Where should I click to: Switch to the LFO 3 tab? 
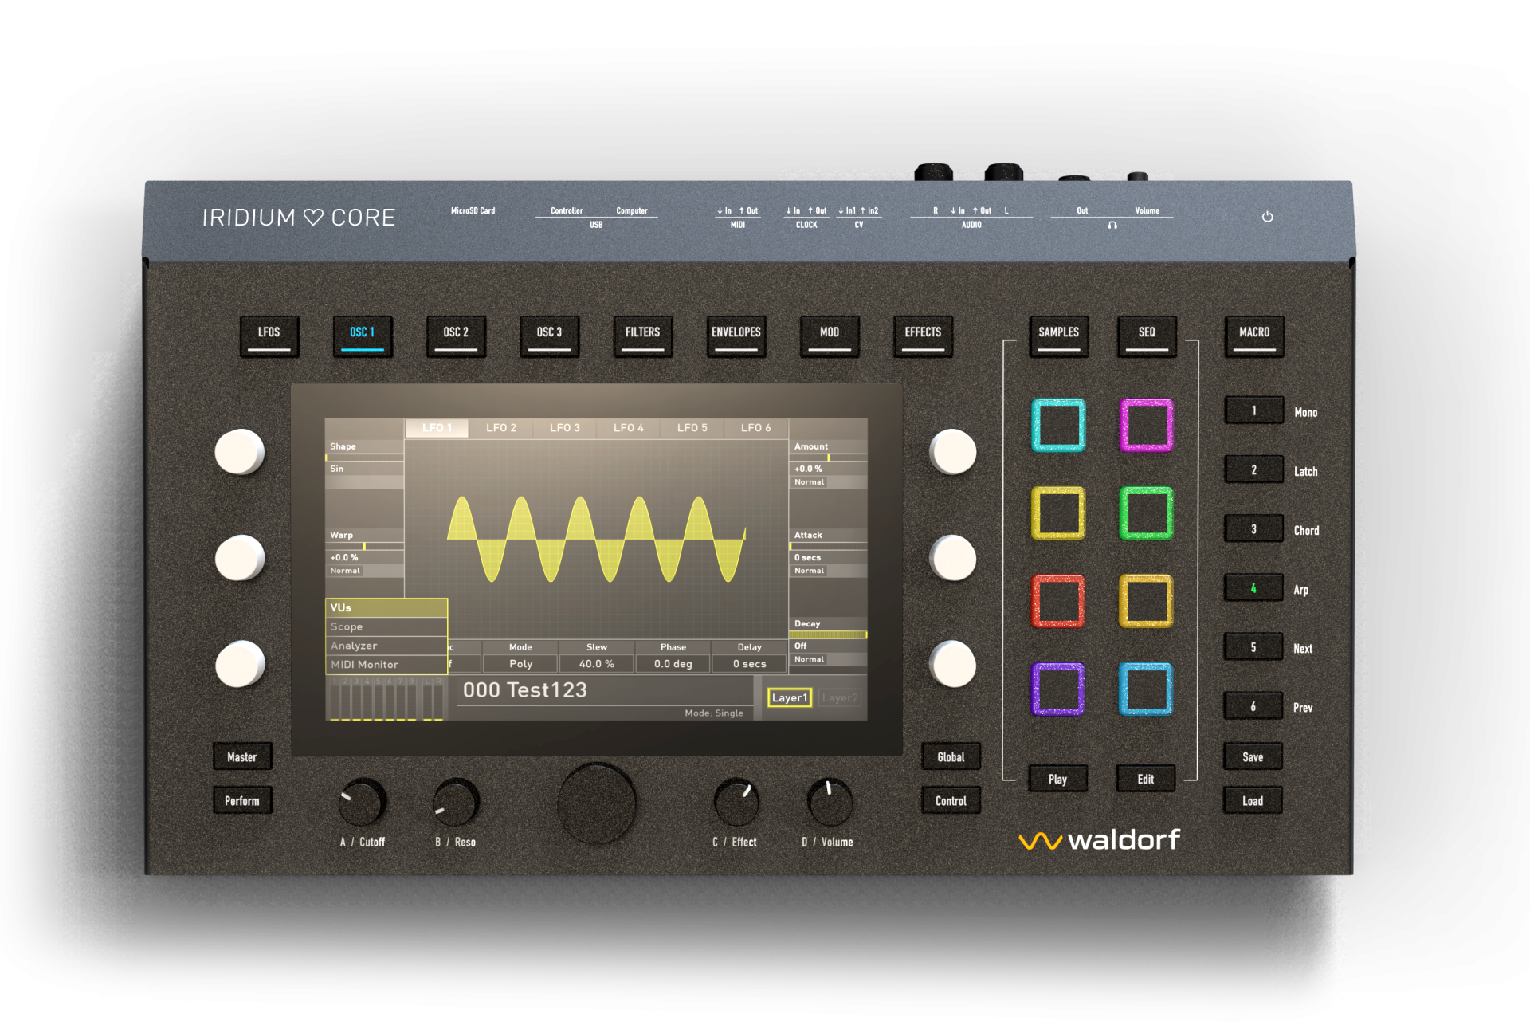(565, 428)
